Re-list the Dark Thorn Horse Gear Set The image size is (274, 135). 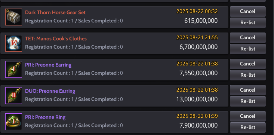click(x=247, y=23)
